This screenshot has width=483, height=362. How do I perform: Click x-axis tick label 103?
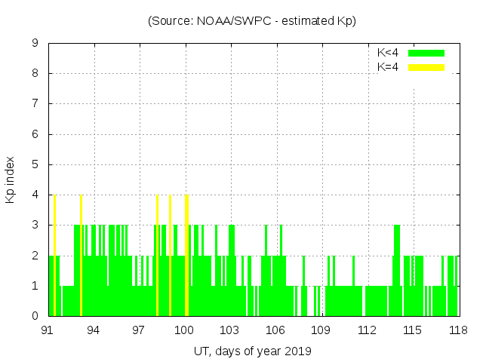[x=229, y=330]
